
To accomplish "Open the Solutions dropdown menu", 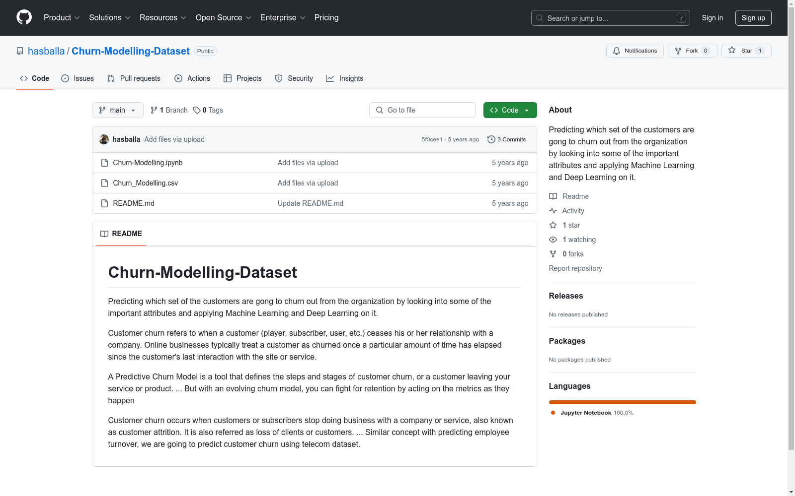I will [x=109, y=17].
